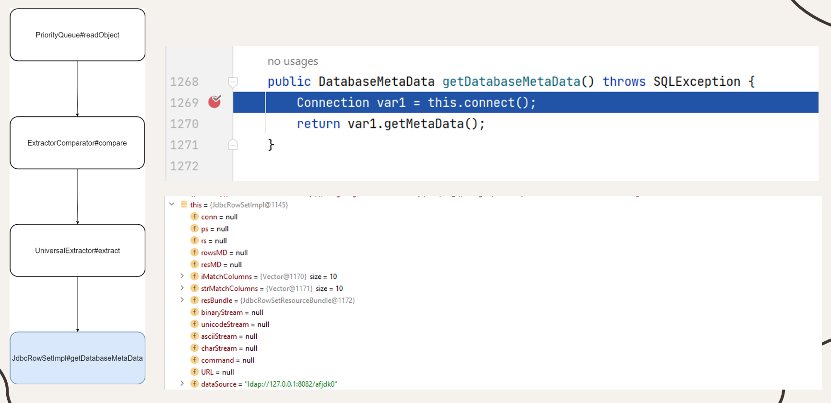
Task: Click the {Vector@1170} value text
Action: (283, 276)
